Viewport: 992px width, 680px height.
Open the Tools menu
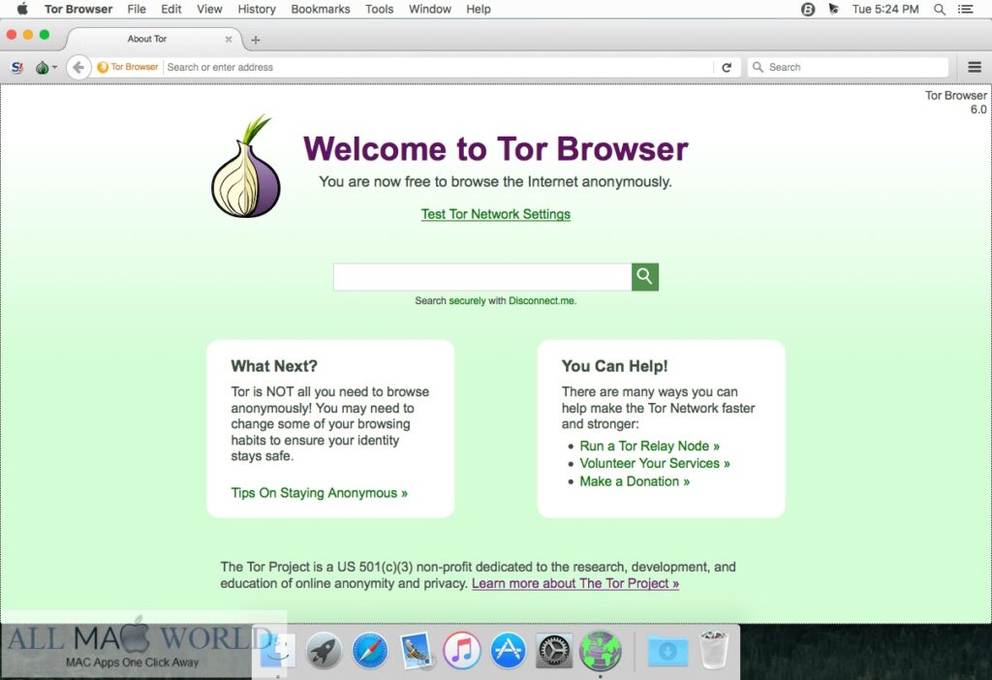click(x=379, y=9)
